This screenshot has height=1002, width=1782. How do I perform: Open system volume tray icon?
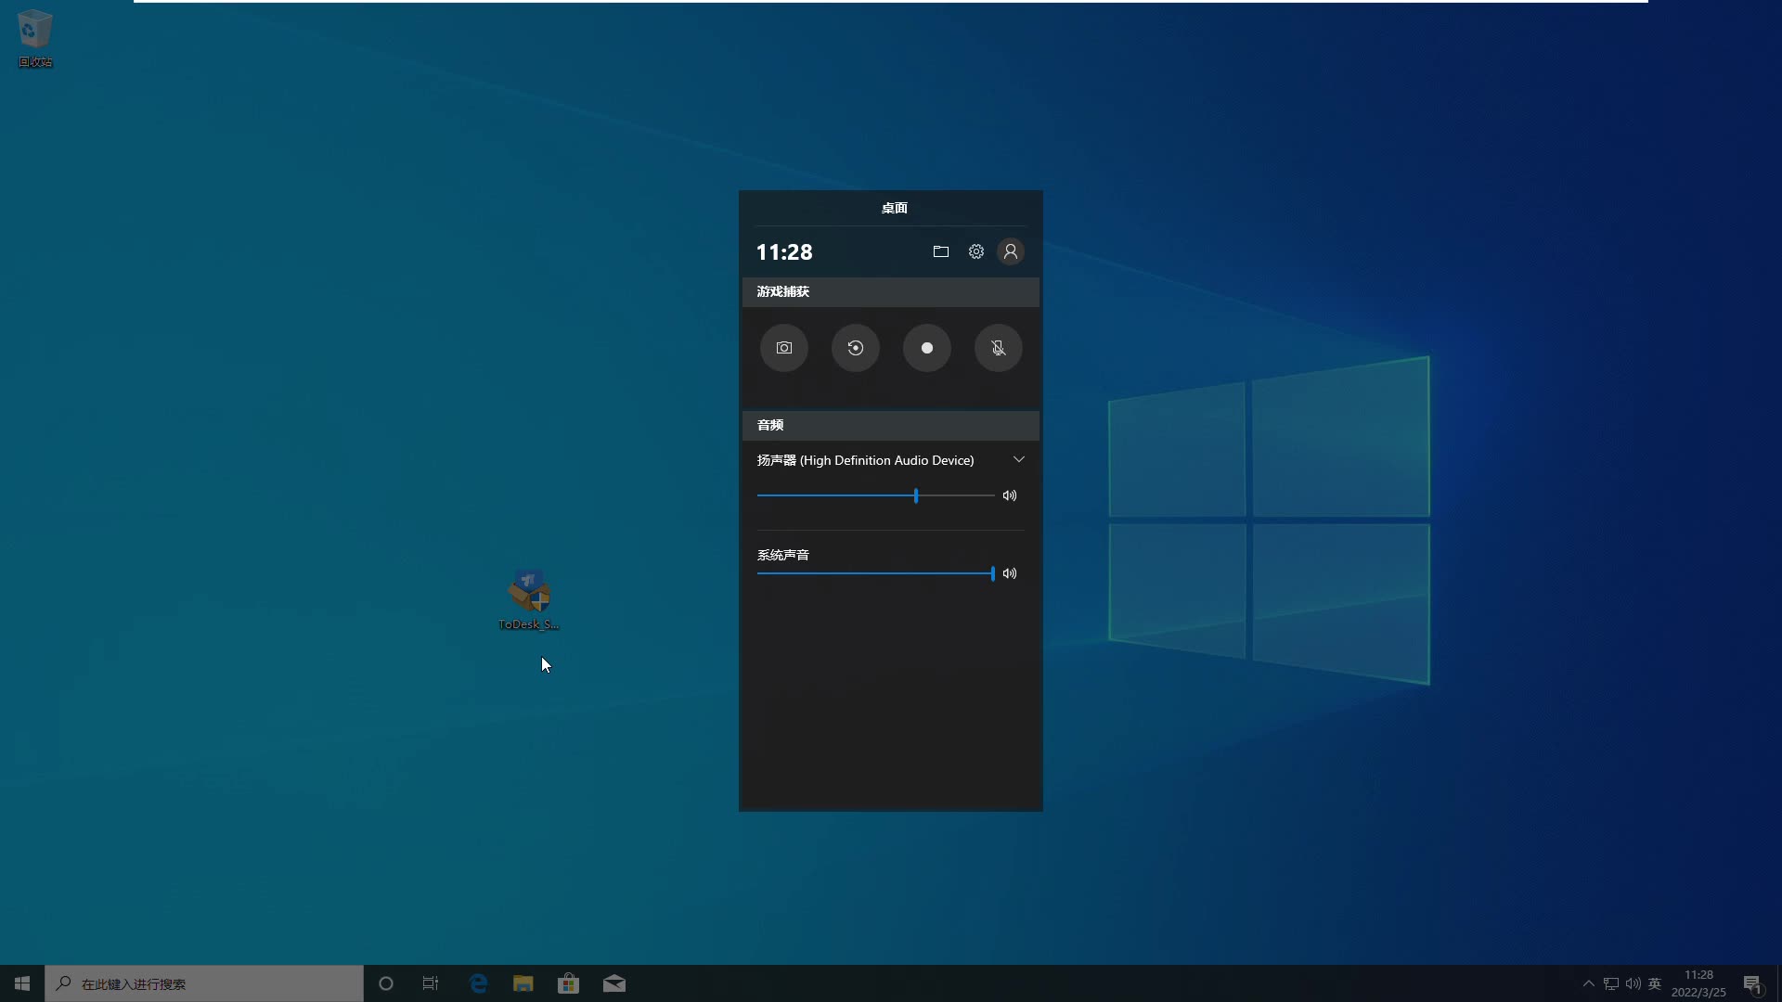(1633, 983)
